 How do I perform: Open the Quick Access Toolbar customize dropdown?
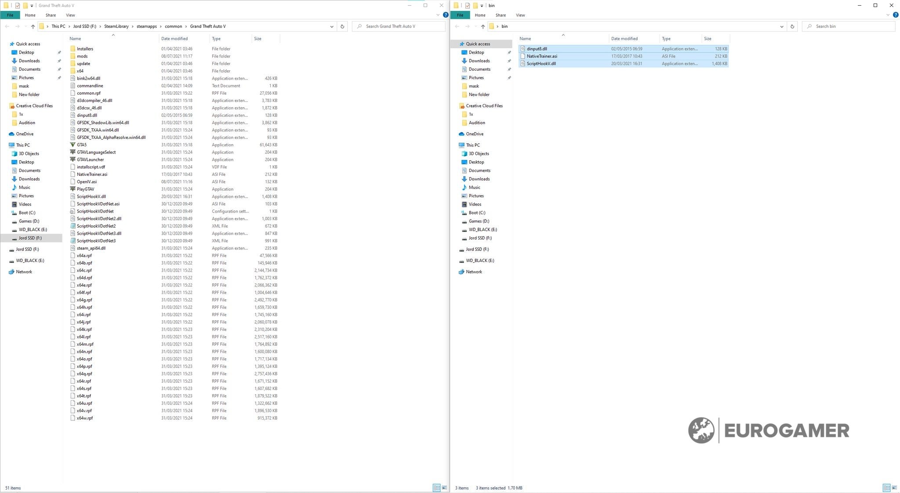tap(32, 5)
